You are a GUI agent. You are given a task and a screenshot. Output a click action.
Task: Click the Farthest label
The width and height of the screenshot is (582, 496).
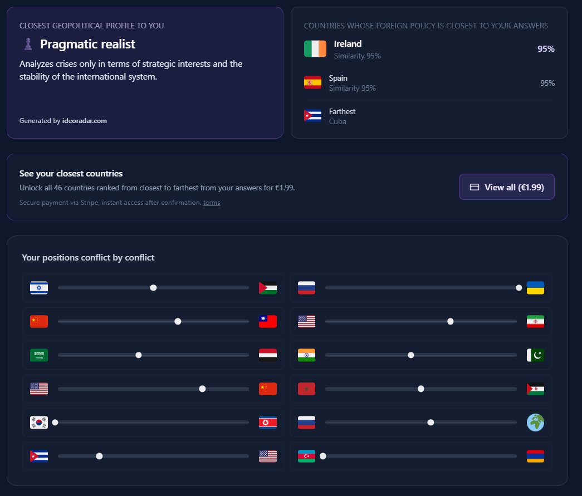pyautogui.click(x=342, y=111)
